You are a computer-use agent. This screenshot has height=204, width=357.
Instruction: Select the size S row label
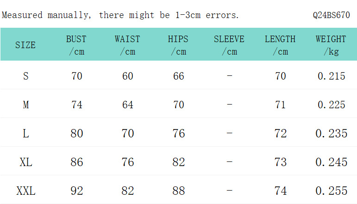pos(25,76)
